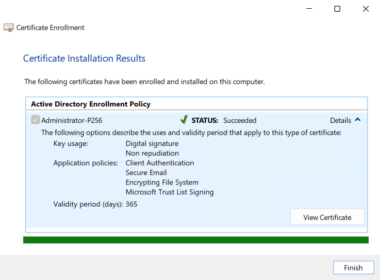The width and height of the screenshot is (380, 280).
Task: Click the Certificate Enrollment title icon
Action: coord(8,28)
